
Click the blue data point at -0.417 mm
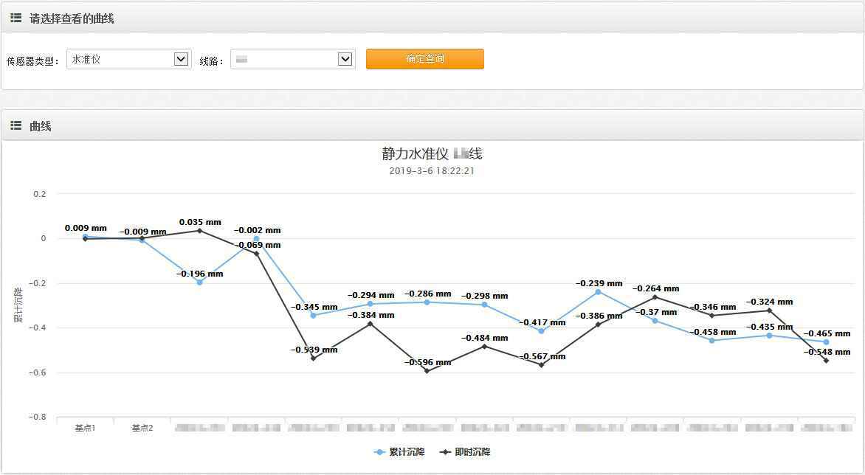click(x=541, y=331)
